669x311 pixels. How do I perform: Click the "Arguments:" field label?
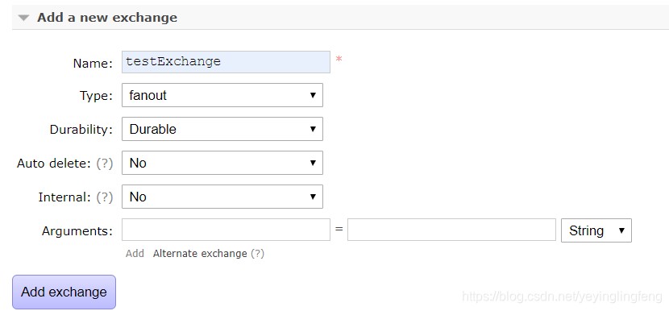pos(77,231)
